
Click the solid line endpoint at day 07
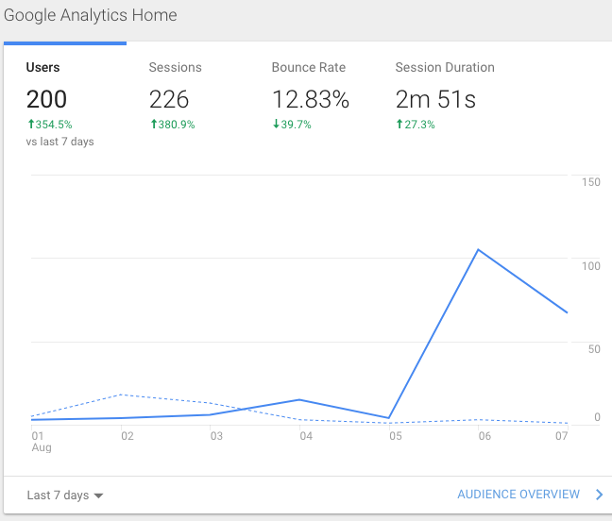click(x=567, y=312)
